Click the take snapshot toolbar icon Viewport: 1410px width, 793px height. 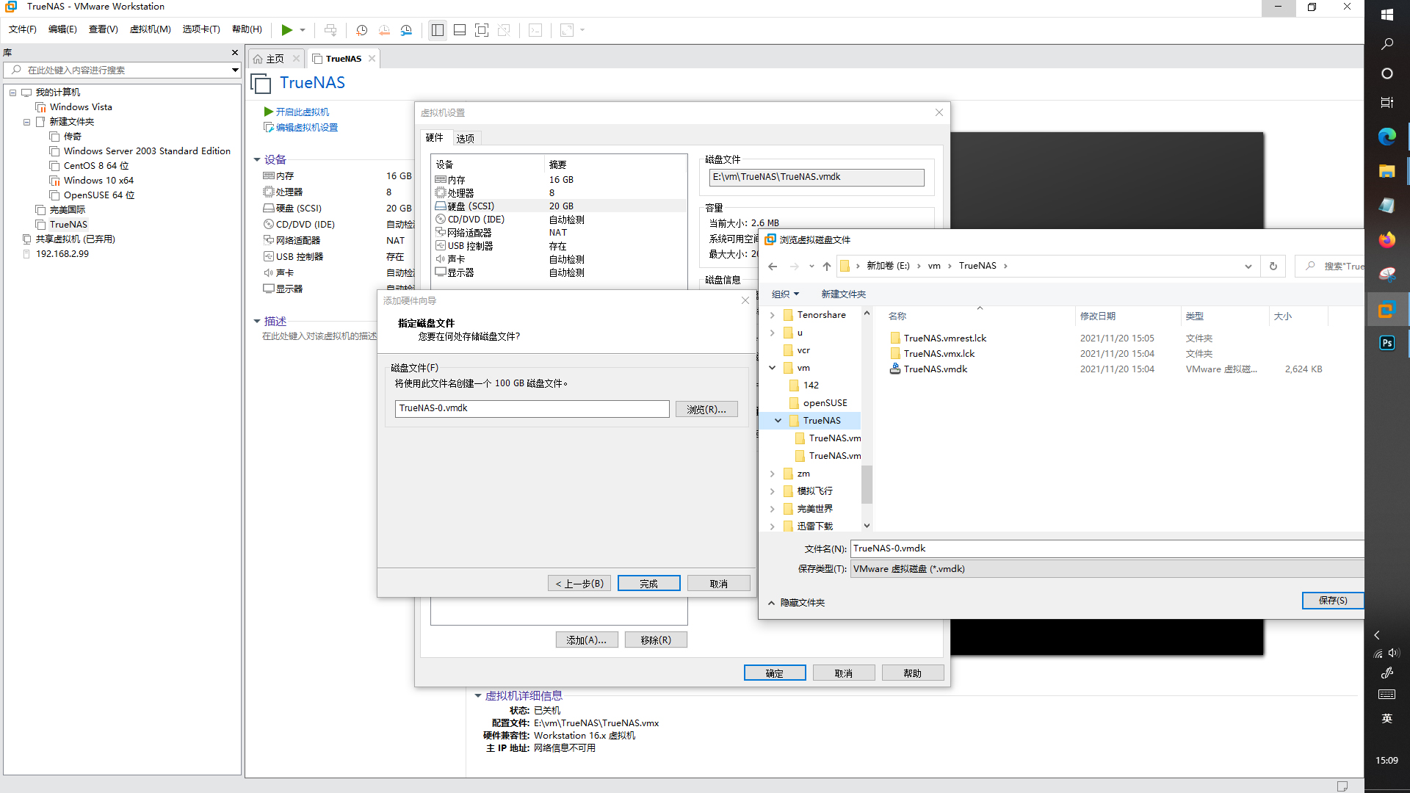tap(361, 30)
